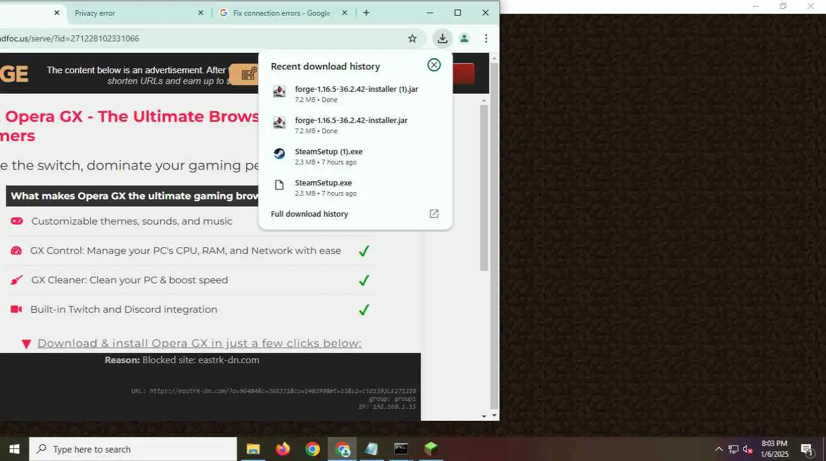This screenshot has height=461, width=826.
Task: Click the gauge icon beside GX Control
Action: [x=16, y=250]
